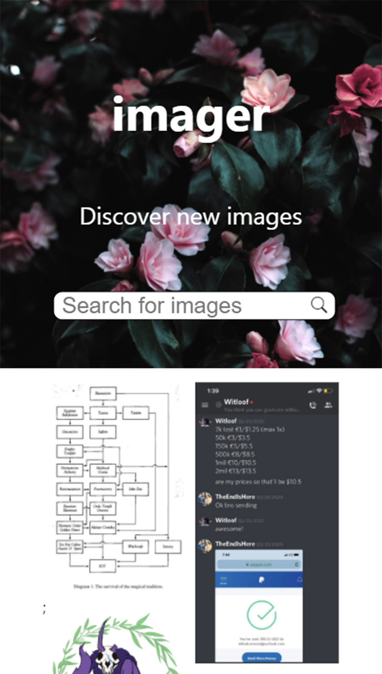Click the paypal.com address bar
Viewport: 382px width, 674px height.
259,564
